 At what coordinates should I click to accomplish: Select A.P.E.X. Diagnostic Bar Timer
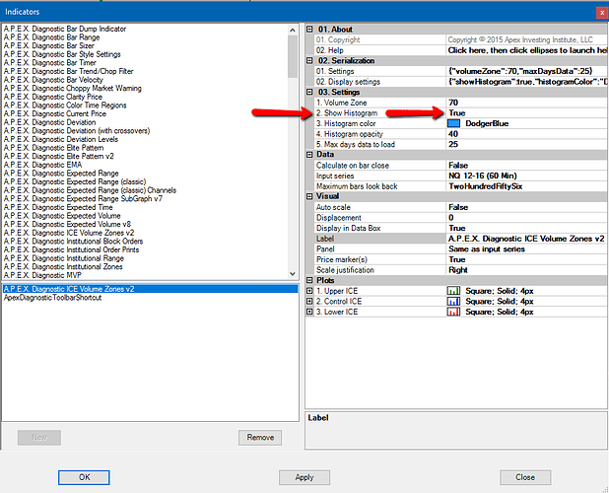click(49, 62)
